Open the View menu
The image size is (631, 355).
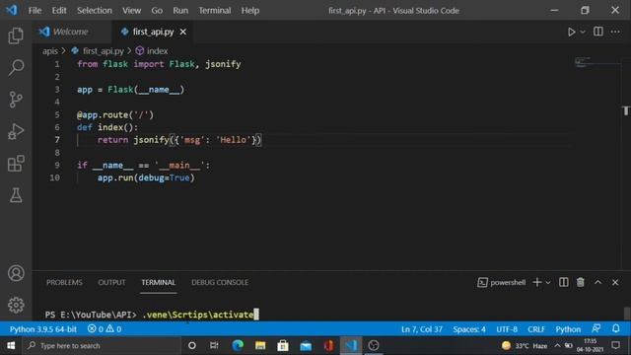pyautogui.click(x=131, y=11)
